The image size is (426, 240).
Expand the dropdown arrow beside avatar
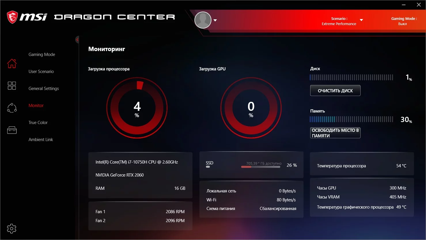pyautogui.click(x=215, y=20)
